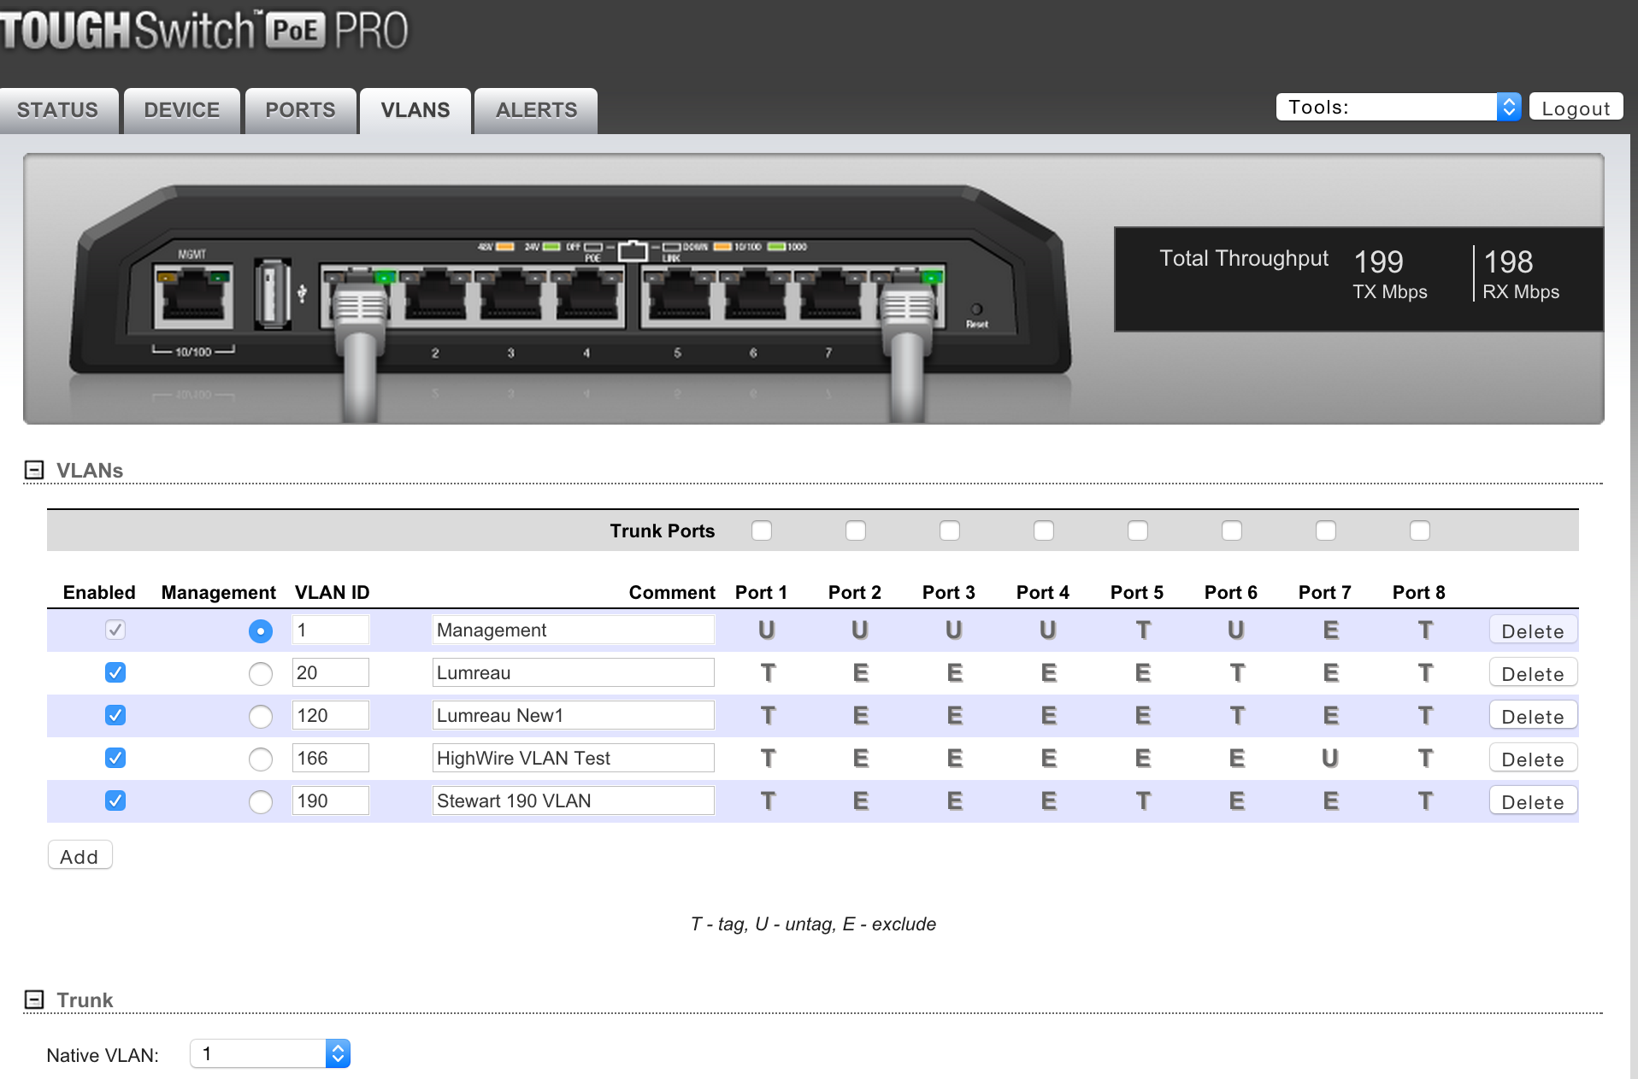Click Port 2 exclude icon on Lumreau New1 row
Viewport: 1638px width, 1079px height.
[860, 715]
